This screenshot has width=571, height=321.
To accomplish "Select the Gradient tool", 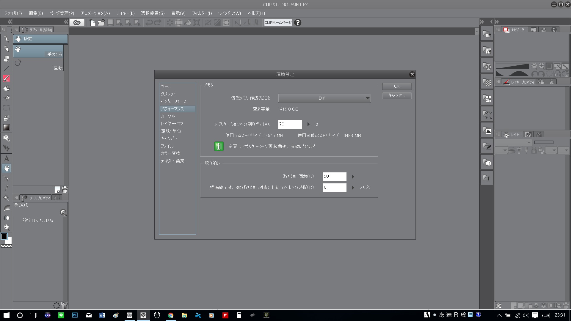I will pos(6,128).
